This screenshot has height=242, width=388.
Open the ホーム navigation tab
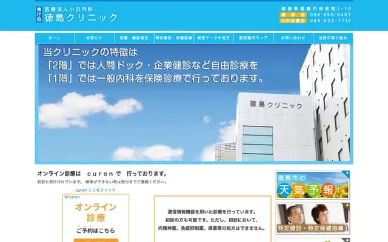(x=55, y=38)
